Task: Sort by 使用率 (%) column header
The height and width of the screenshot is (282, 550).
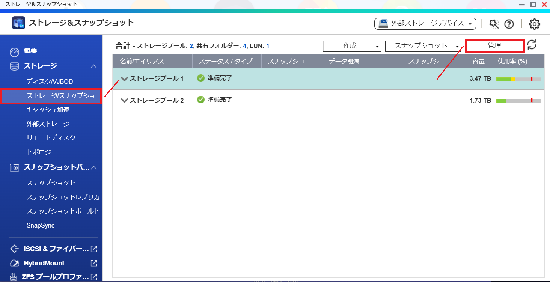Action: (518, 61)
